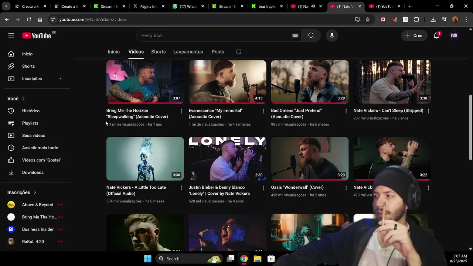Open options for Can't Sleep (Stripped) video
This screenshot has width=473, height=266.
click(428, 111)
